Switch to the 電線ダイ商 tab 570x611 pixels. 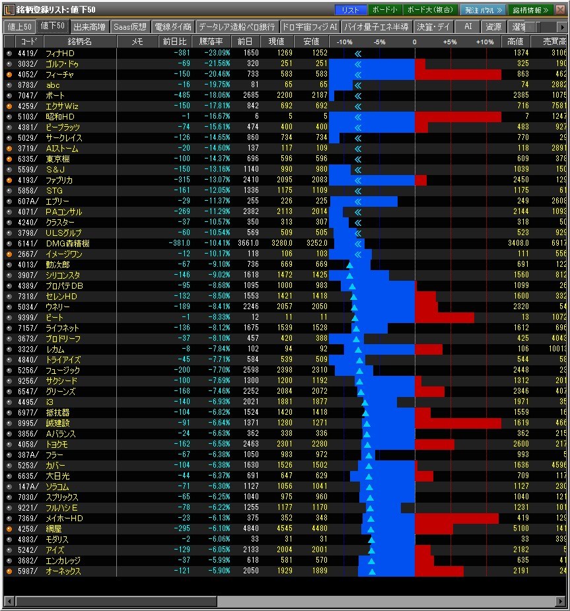pos(173,26)
